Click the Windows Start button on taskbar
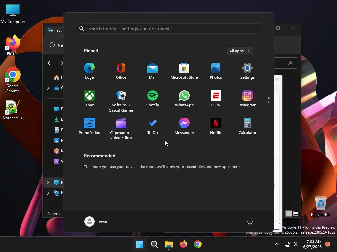The height and width of the screenshot is (252, 337). (x=140, y=244)
